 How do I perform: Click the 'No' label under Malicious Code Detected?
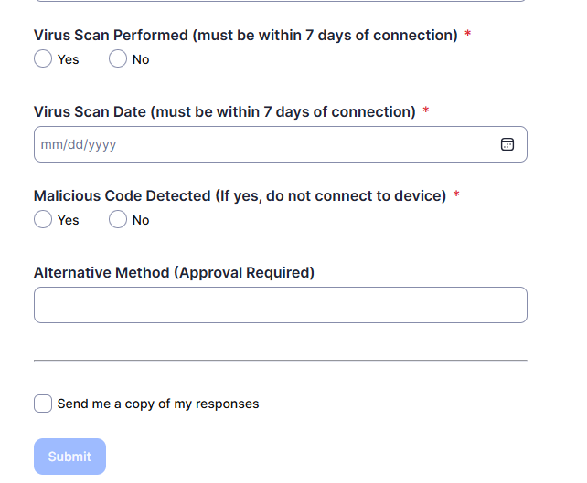point(141,220)
